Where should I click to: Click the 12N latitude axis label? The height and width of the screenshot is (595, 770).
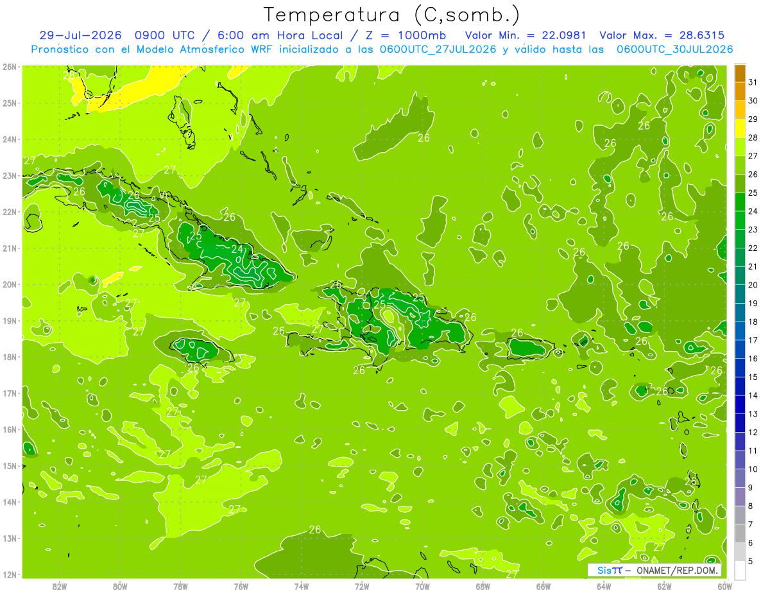pyautogui.click(x=9, y=574)
